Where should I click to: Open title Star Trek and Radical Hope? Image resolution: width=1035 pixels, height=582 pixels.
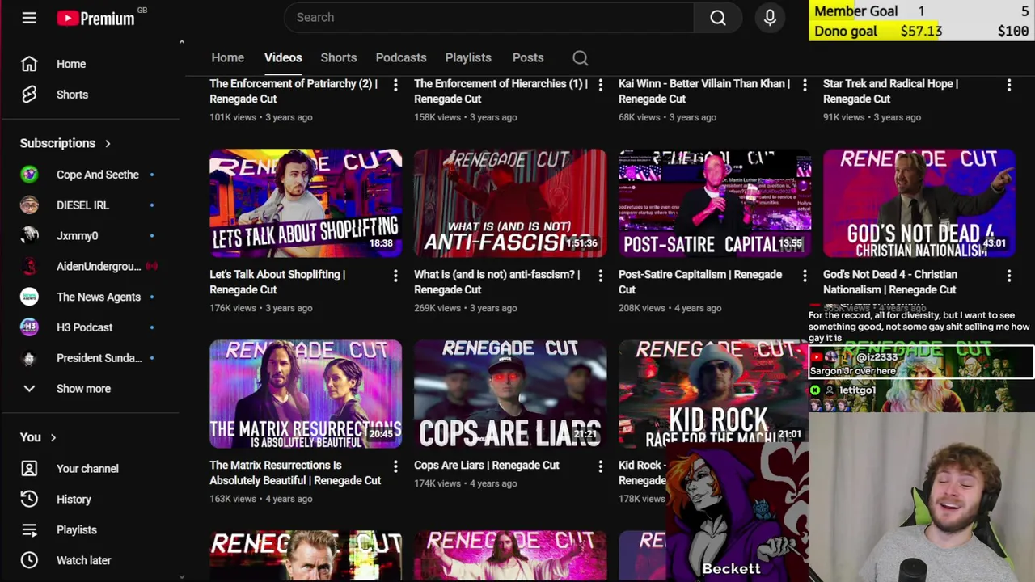click(x=890, y=91)
